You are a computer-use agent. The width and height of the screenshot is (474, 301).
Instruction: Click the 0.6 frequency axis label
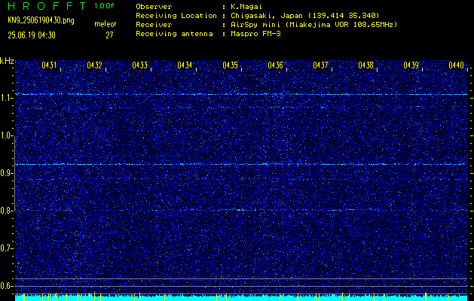6,286
